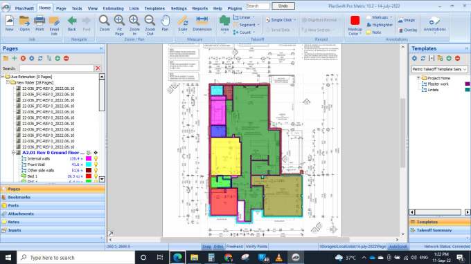Screen dimensions: 471x264
Task: Select the Highlighter annotation tool
Action: click(x=380, y=25)
